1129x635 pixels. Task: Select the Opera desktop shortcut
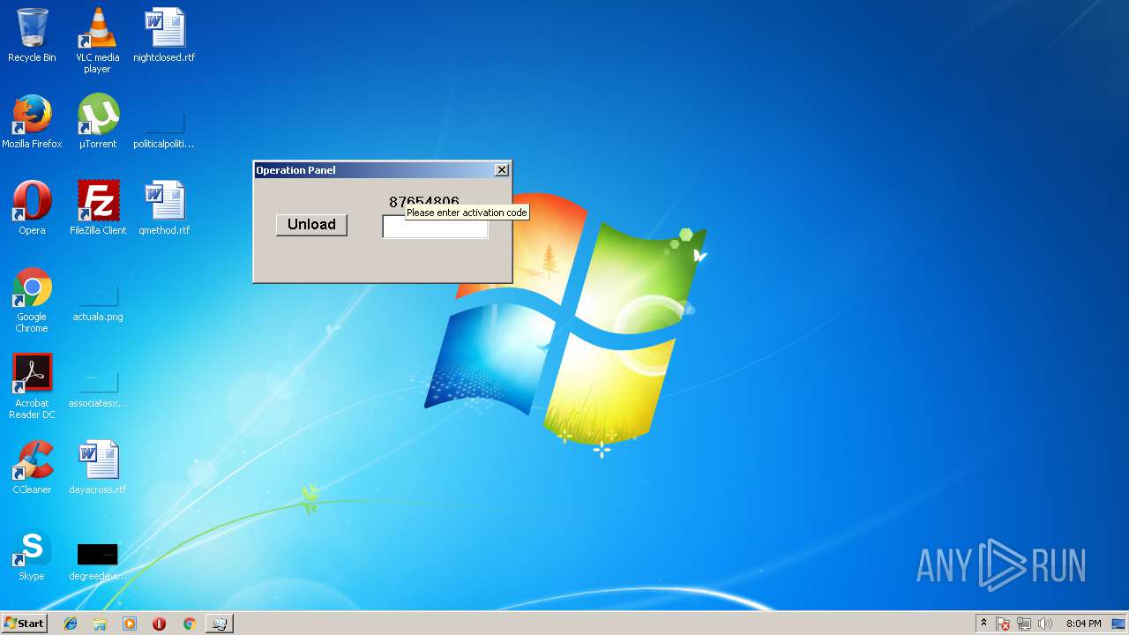point(32,208)
